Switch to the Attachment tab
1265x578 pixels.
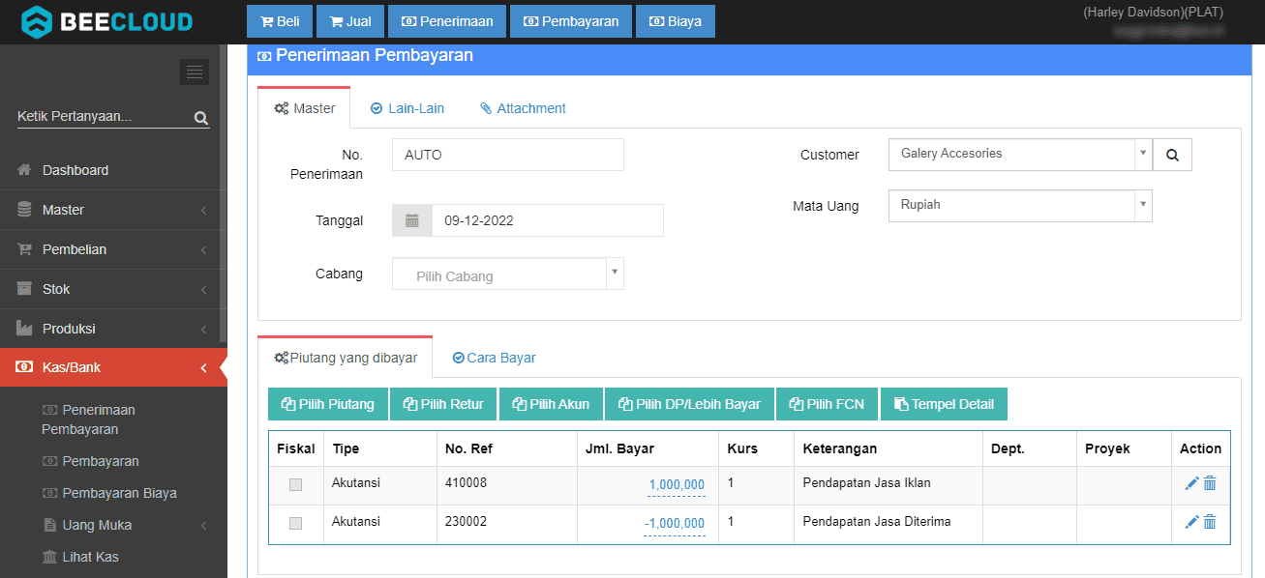pos(523,108)
